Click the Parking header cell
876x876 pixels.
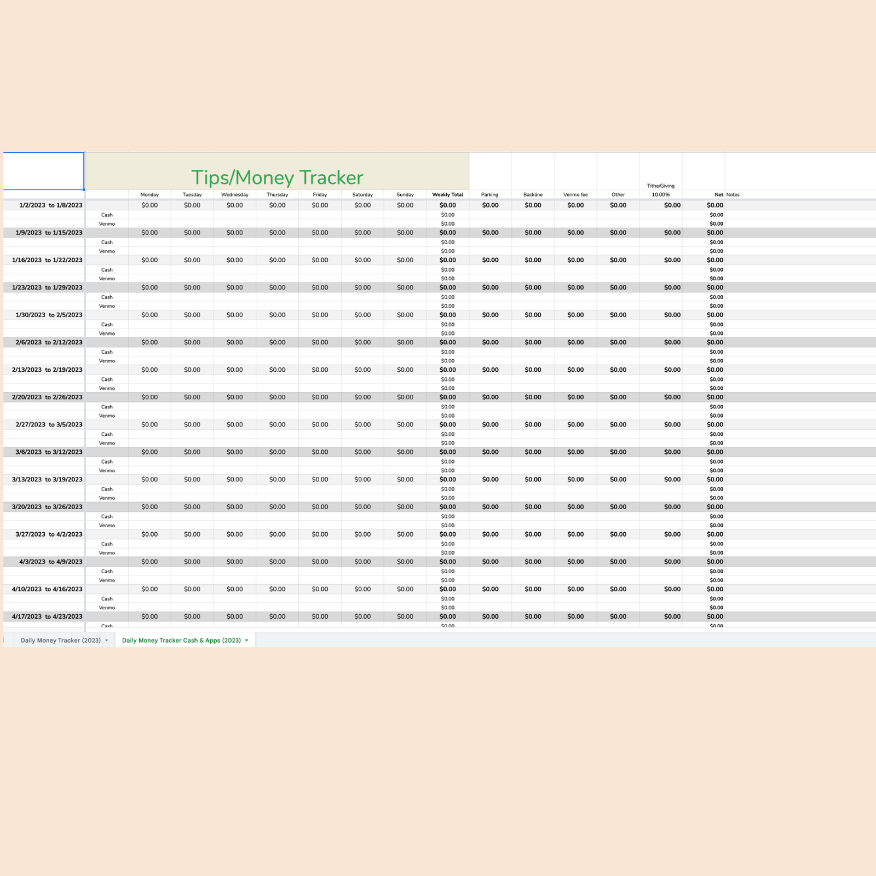[x=489, y=194]
